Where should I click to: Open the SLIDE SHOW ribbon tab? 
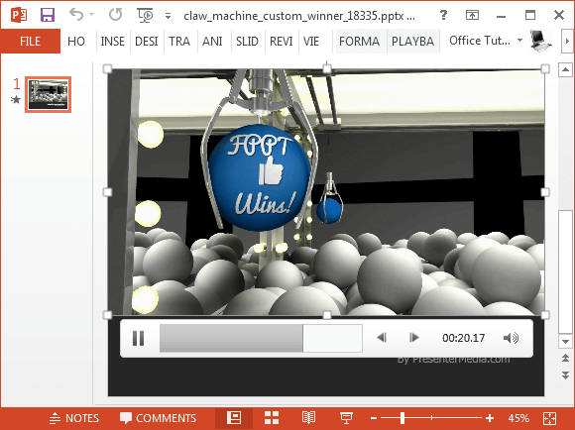[247, 41]
